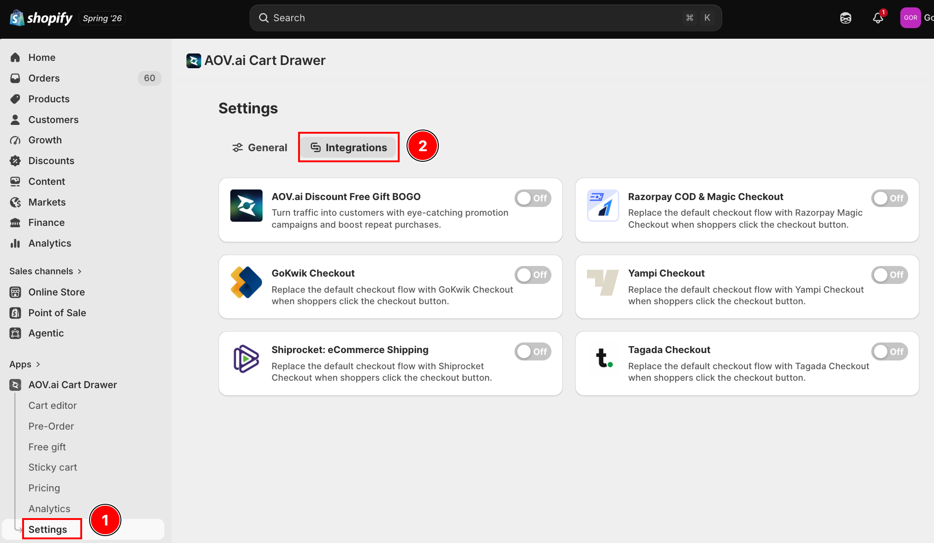Screen dimensions: 934x543
Task: Click the Analytics bar chart icon
Action: point(15,243)
